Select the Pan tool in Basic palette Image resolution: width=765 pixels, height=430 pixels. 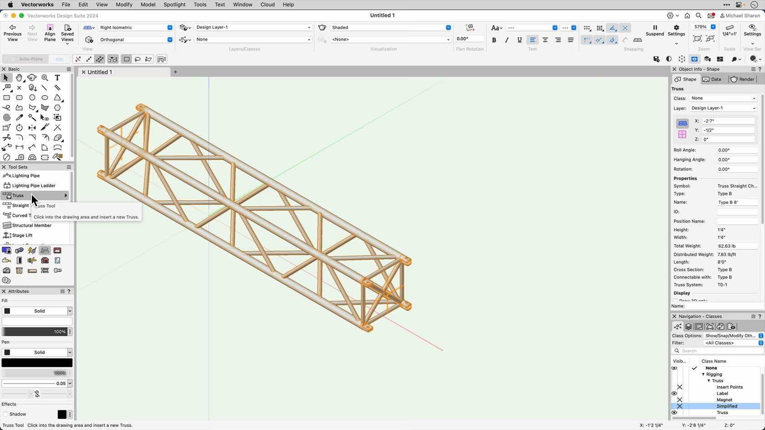point(19,78)
